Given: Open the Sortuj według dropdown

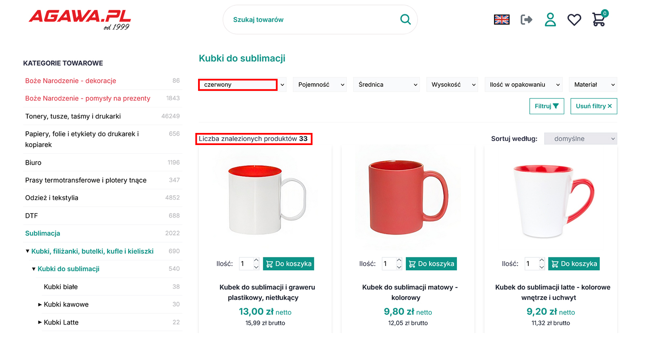Looking at the screenshot, I should pyautogui.click(x=580, y=139).
